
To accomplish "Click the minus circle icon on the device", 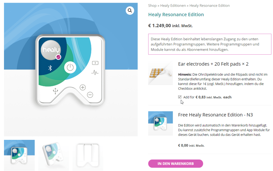I will click(x=90, y=95).
